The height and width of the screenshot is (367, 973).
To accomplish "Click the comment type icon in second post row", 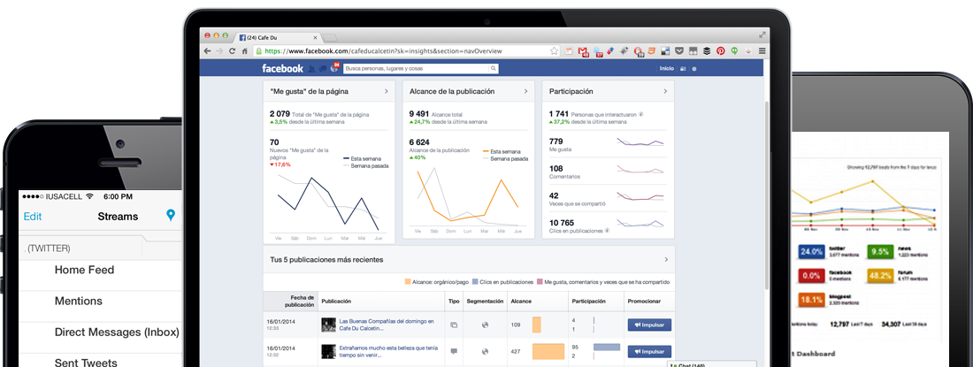I will point(454,351).
